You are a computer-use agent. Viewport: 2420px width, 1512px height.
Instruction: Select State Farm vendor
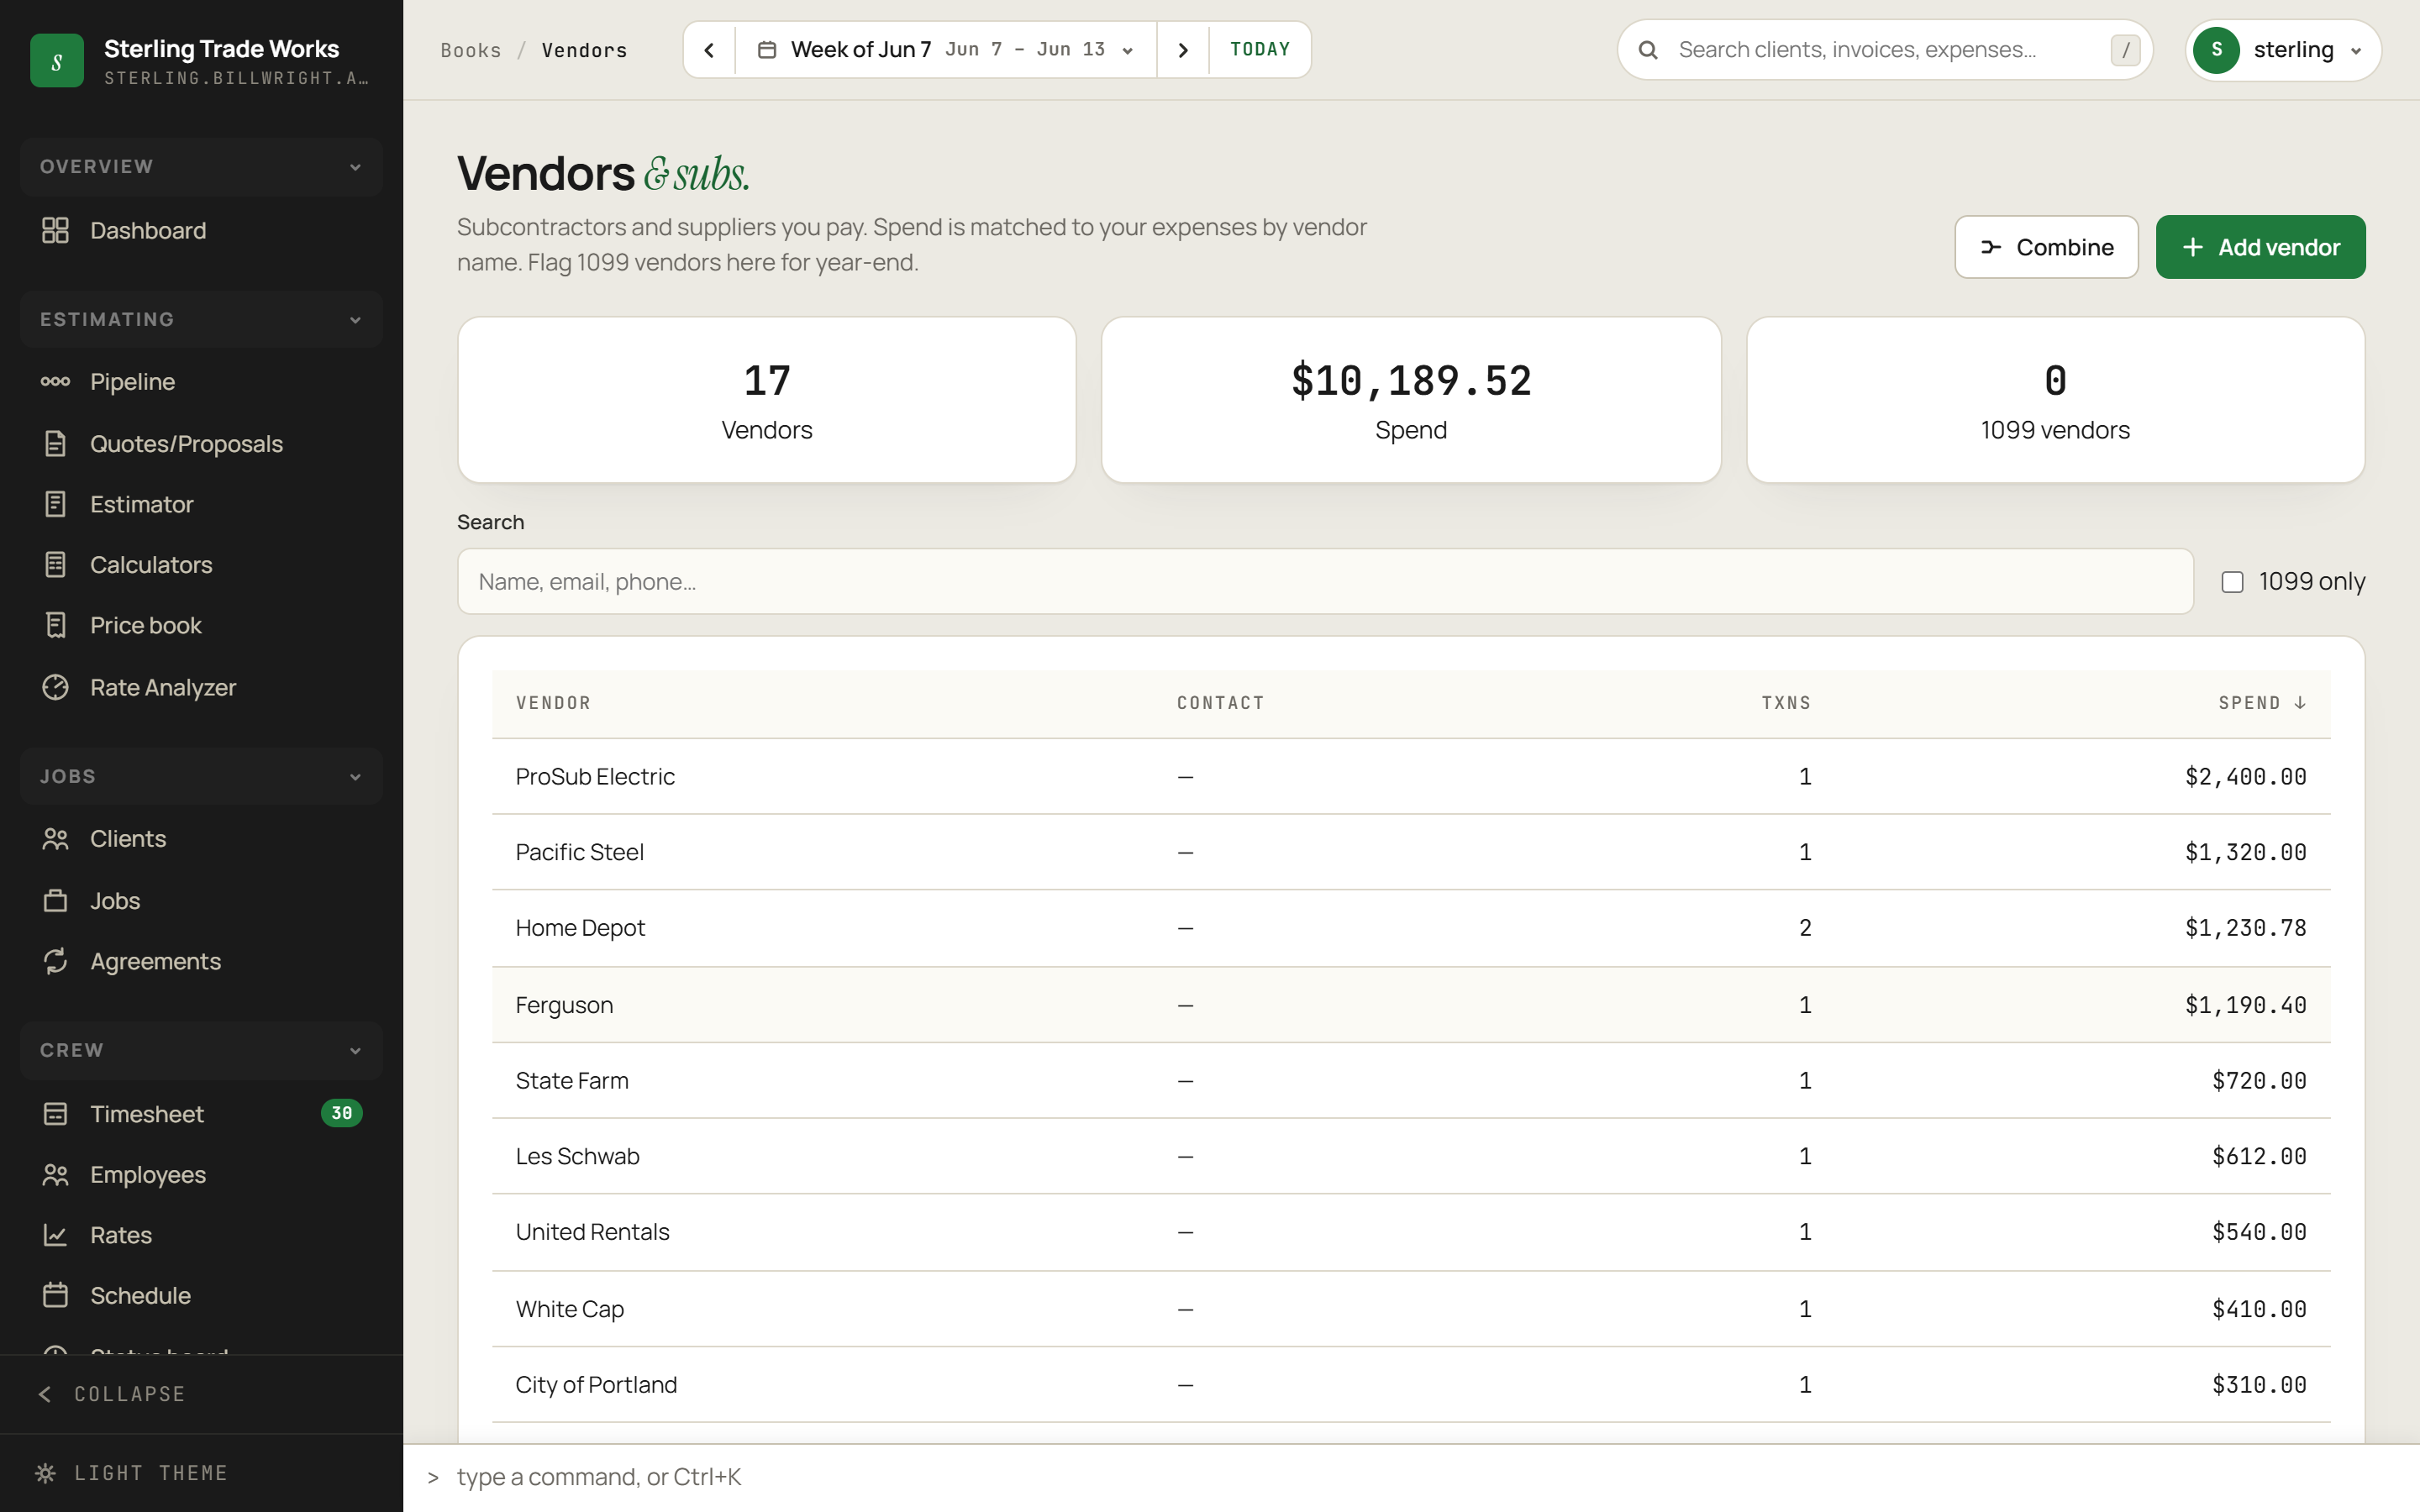tap(1410, 1080)
